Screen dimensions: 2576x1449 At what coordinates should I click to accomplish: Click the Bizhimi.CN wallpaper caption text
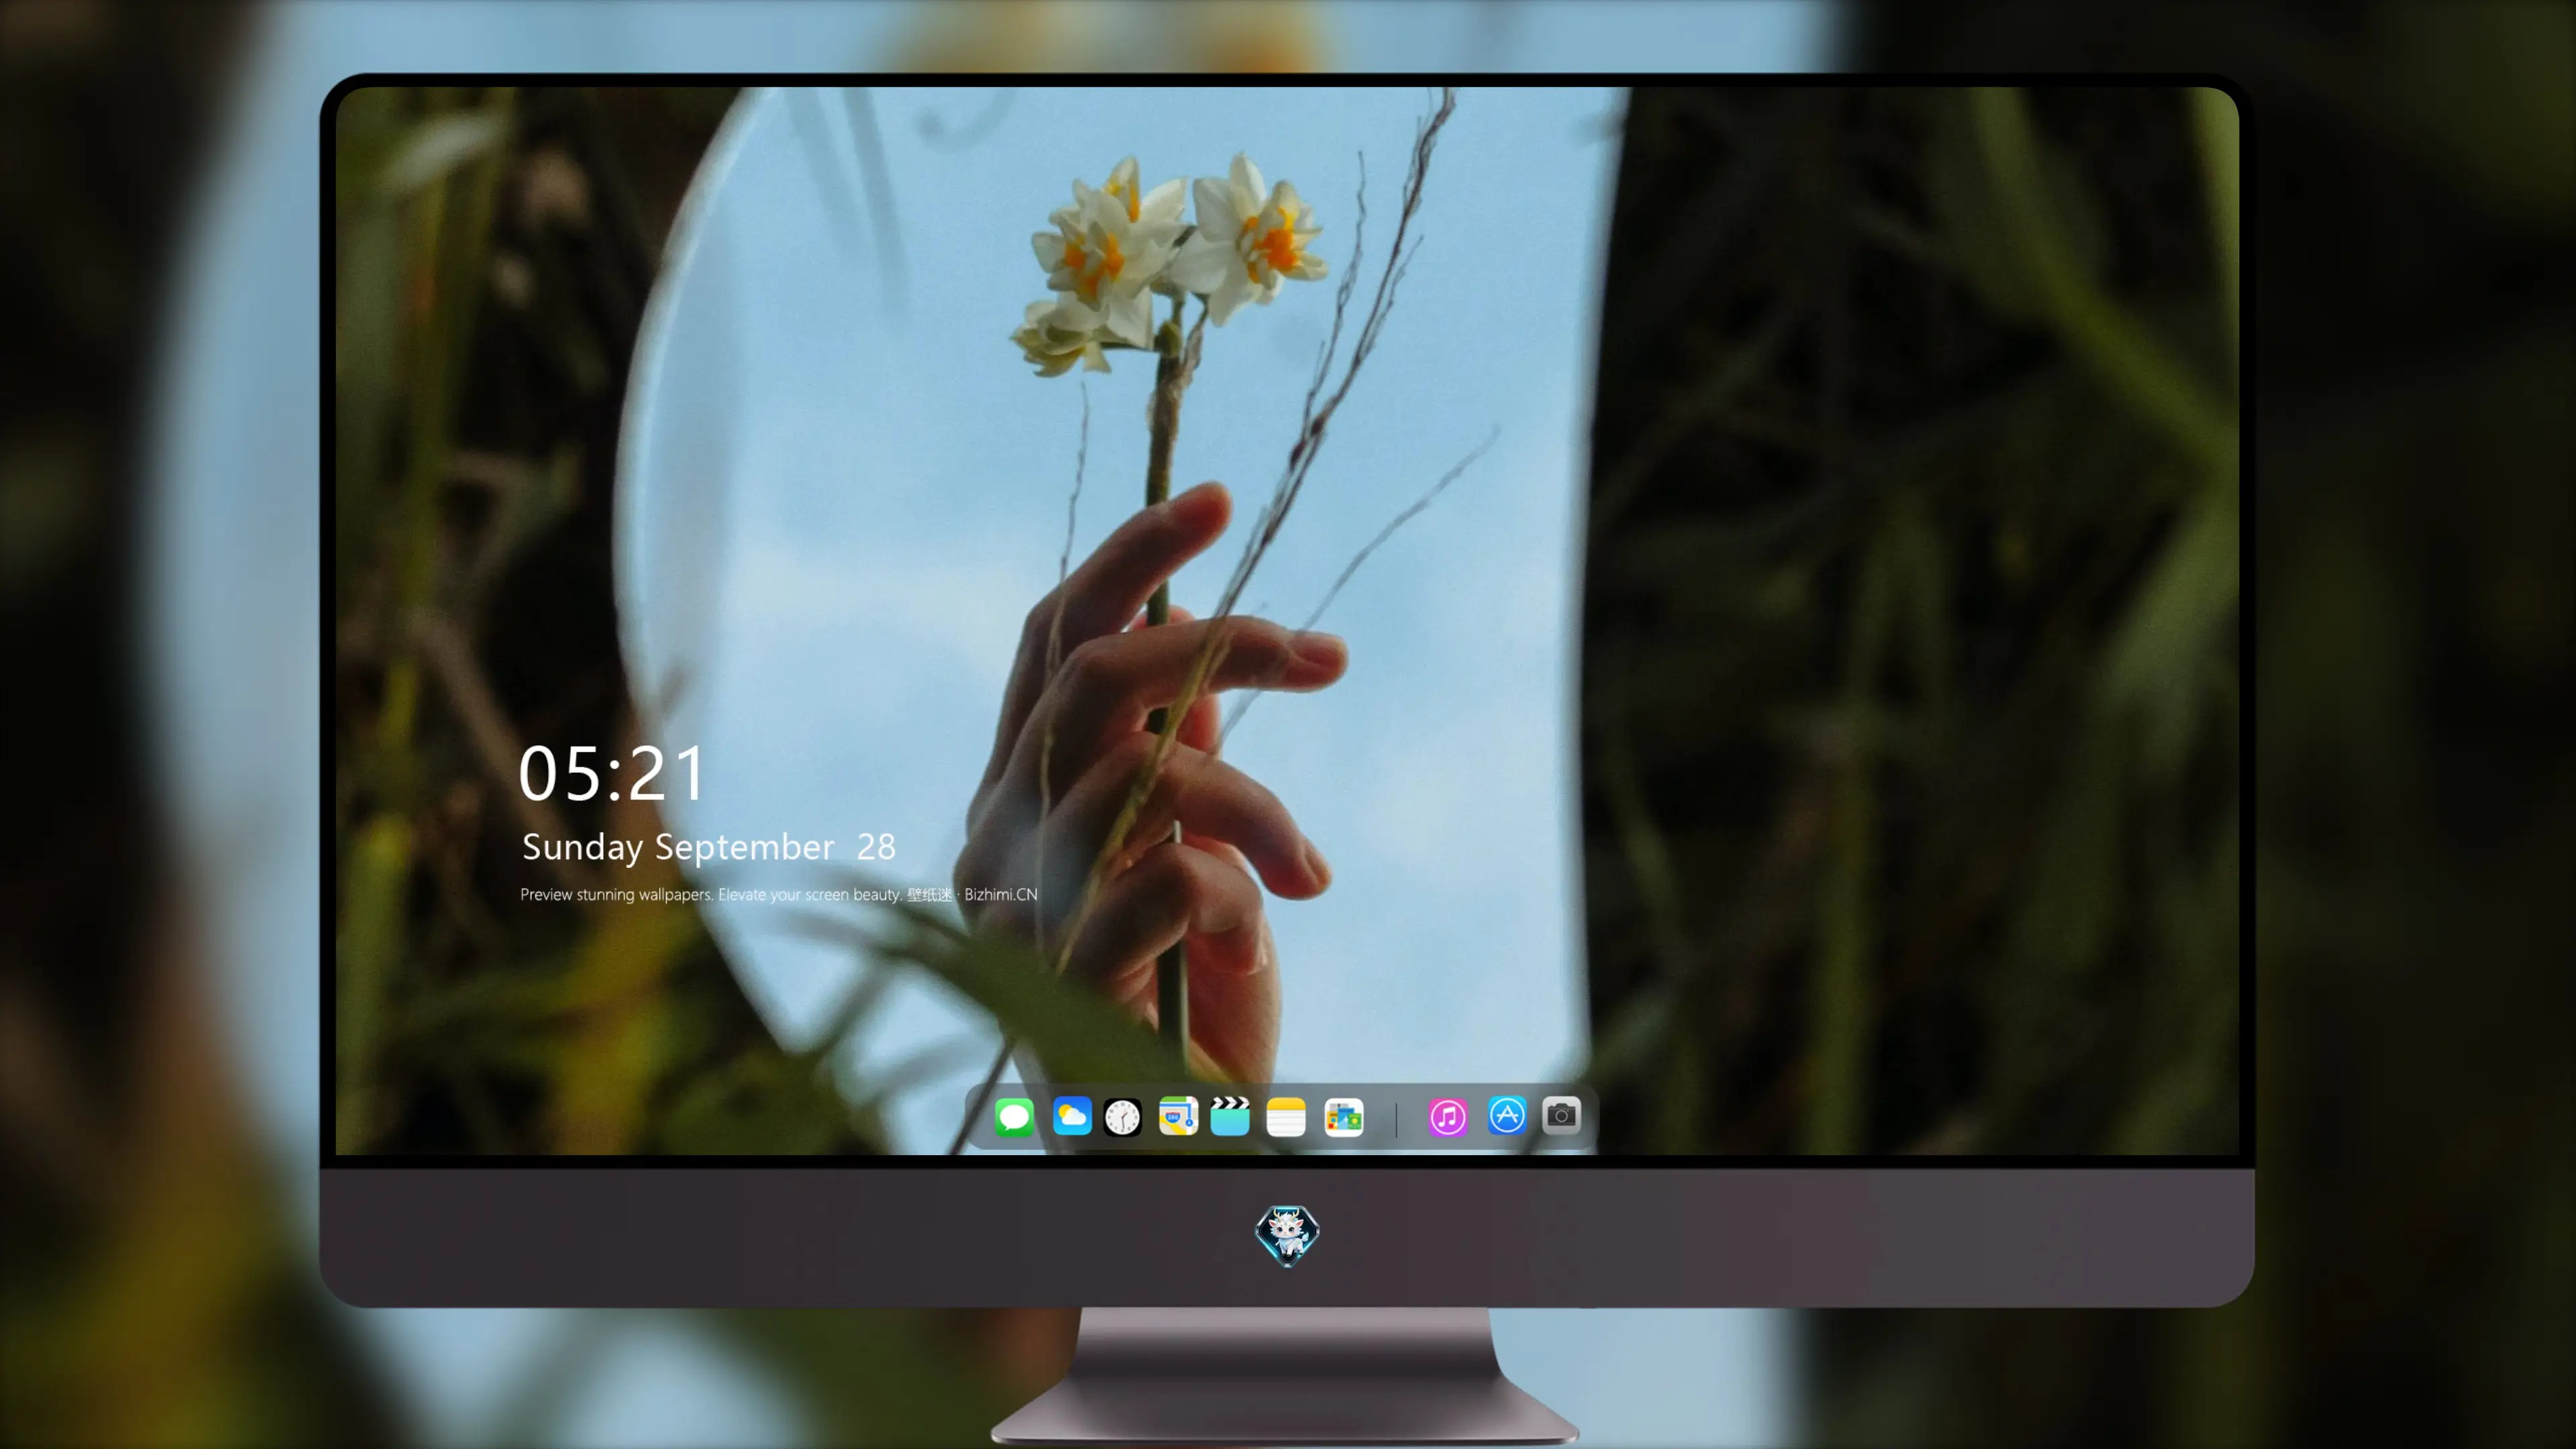point(779,894)
